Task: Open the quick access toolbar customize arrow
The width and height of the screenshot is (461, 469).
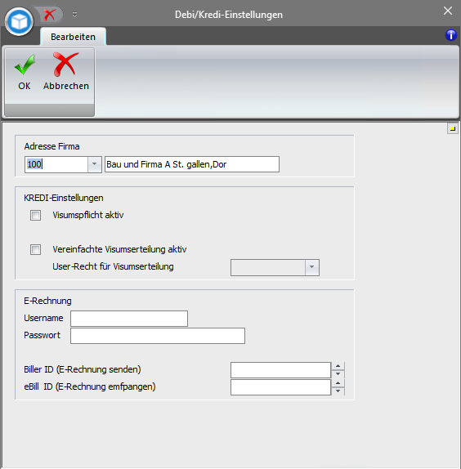Action: 74,15
